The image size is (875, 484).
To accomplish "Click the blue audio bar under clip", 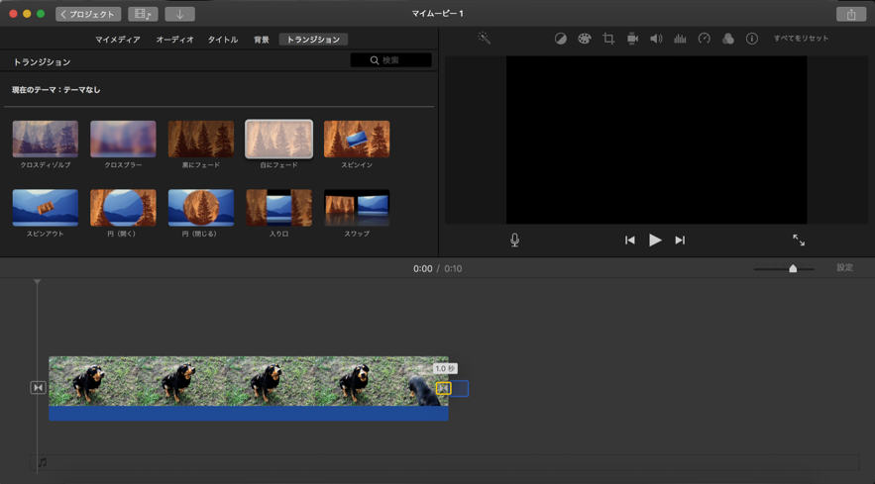I will point(249,413).
